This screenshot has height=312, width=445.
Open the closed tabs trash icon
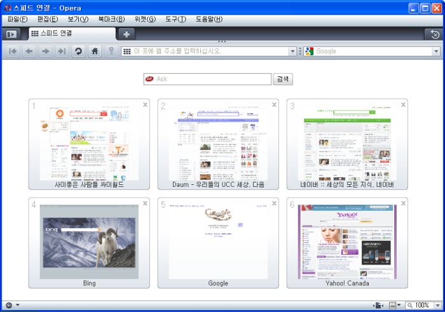point(434,34)
